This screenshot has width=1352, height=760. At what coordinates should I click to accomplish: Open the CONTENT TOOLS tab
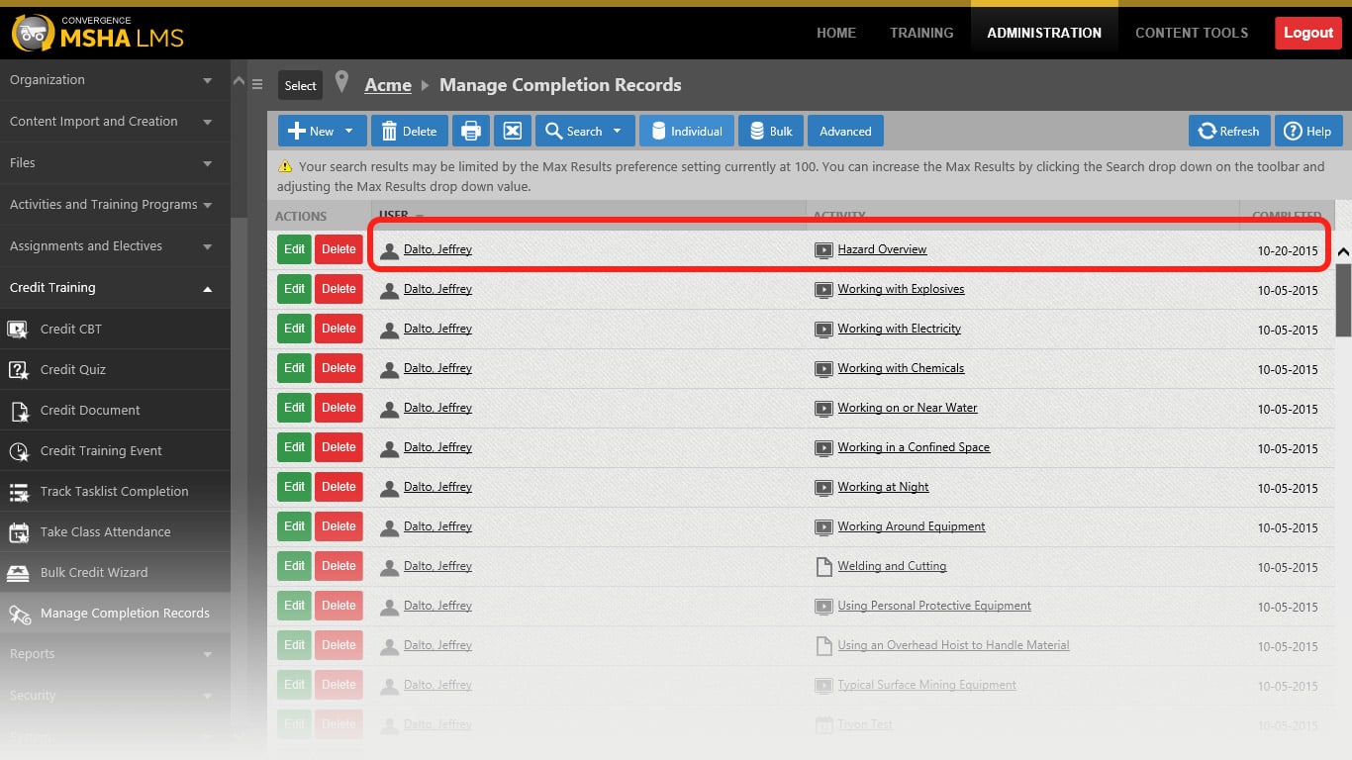point(1191,33)
